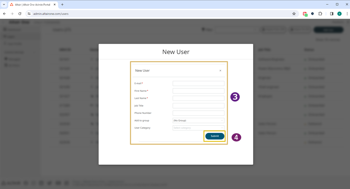Bookmark this page with star icon
350x189 pixels.
294,14
